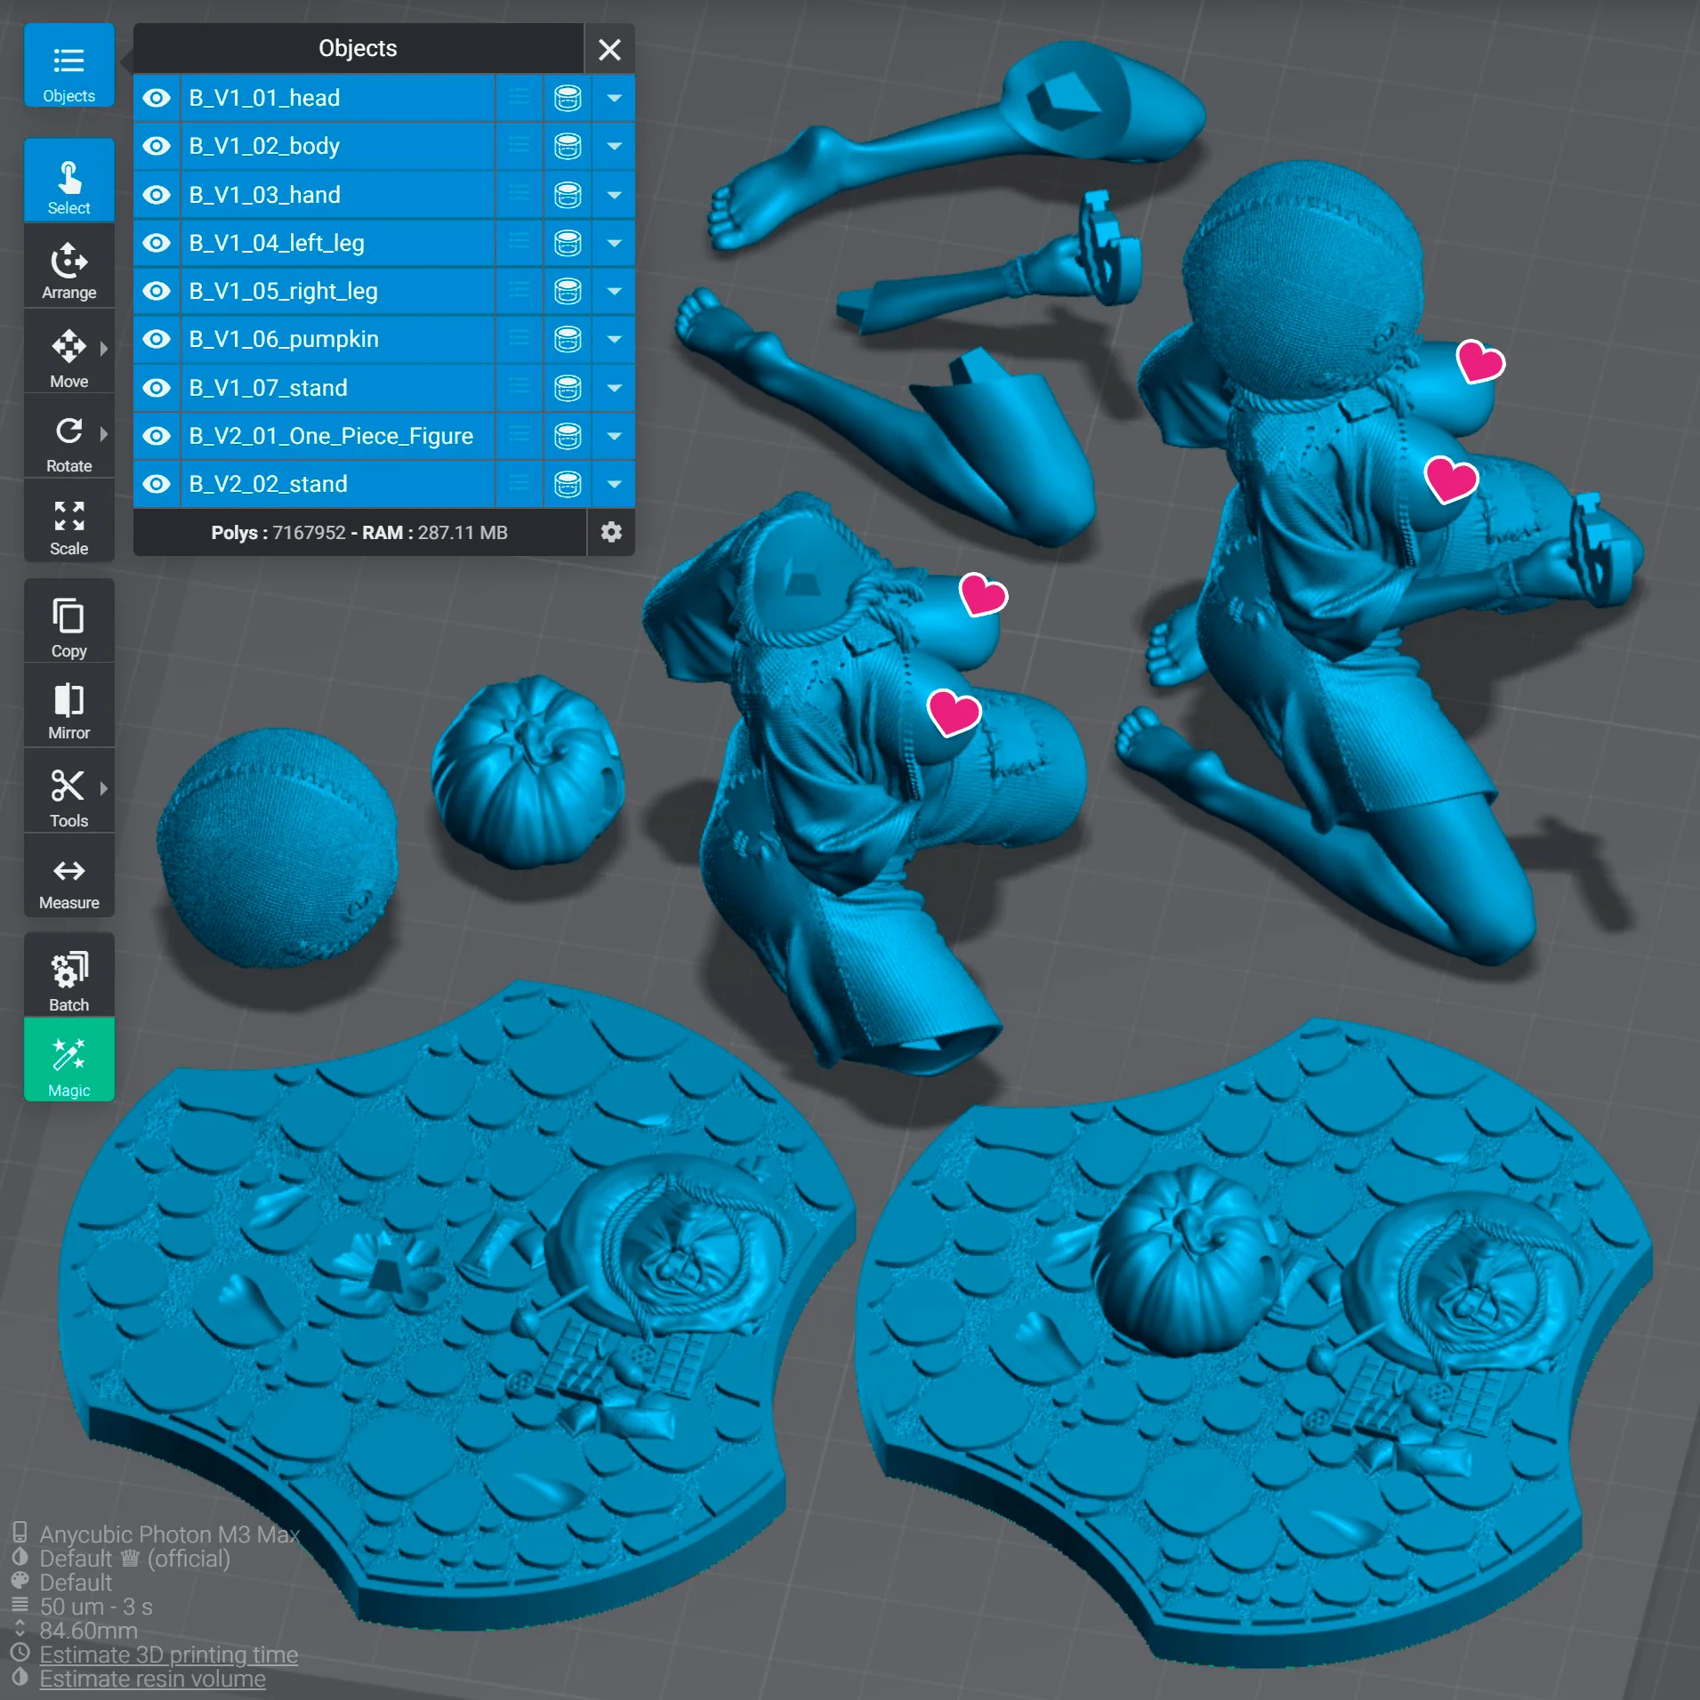Viewport: 1700px width, 1700px height.
Task: Click Estimate resin volume link
Action: (153, 1679)
